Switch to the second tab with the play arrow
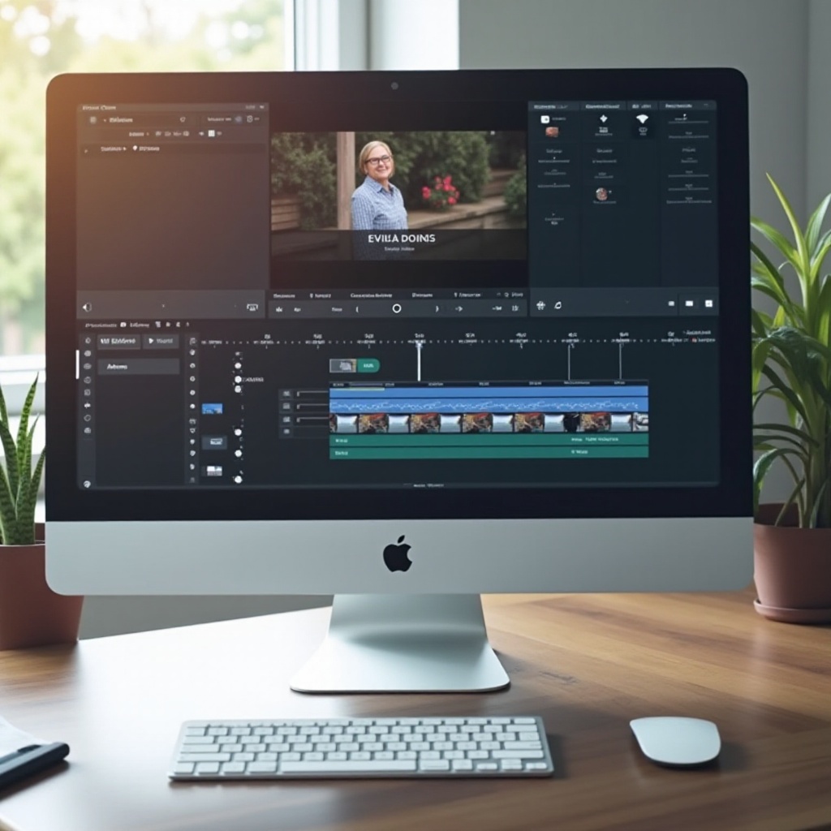The image size is (831, 831). point(161,342)
